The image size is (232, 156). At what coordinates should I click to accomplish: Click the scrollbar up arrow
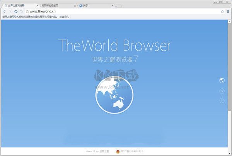[229, 21]
